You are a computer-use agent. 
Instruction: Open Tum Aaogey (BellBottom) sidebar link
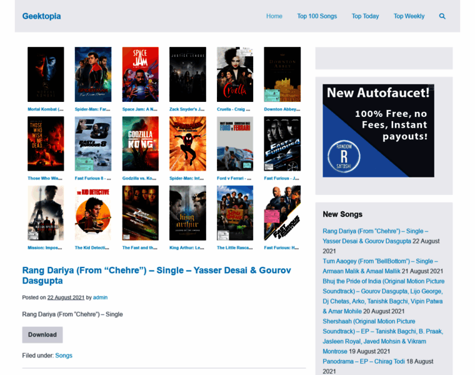380,266
